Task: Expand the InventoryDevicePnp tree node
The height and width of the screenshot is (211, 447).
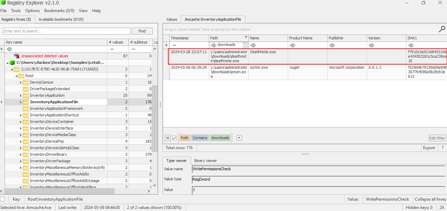Action: click(x=21, y=141)
